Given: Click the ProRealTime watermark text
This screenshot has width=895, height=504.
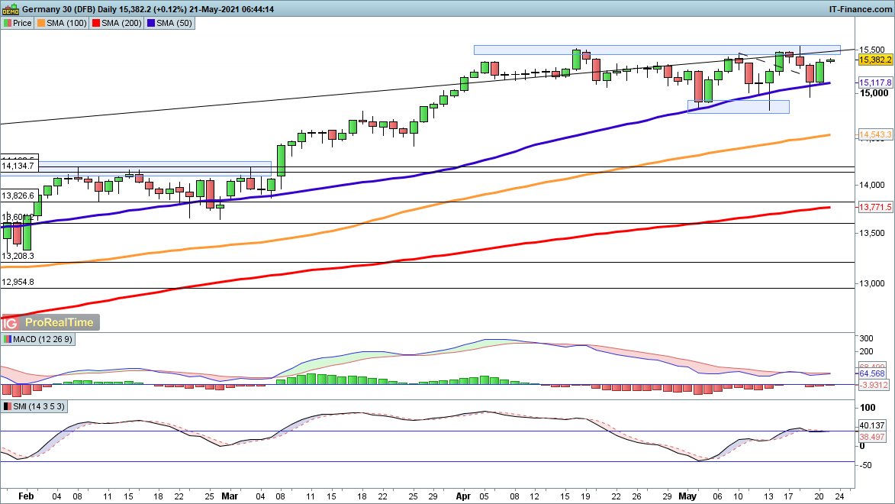Looking at the screenshot, I should tap(60, 322).
